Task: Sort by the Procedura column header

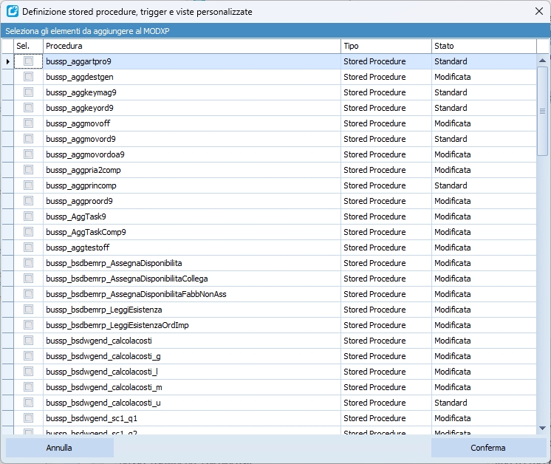Action: click(x=191, y=46)
